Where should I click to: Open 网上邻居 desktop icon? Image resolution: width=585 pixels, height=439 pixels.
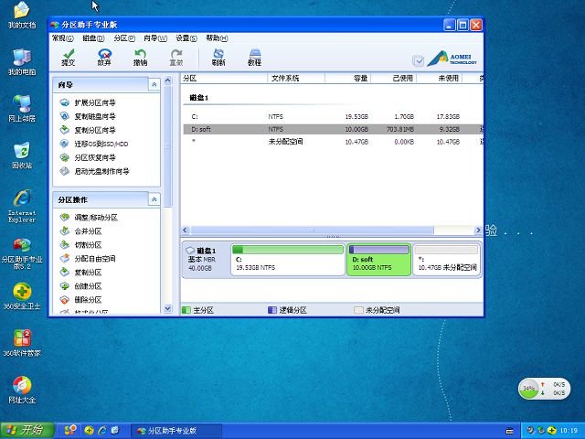click(22, 109)
